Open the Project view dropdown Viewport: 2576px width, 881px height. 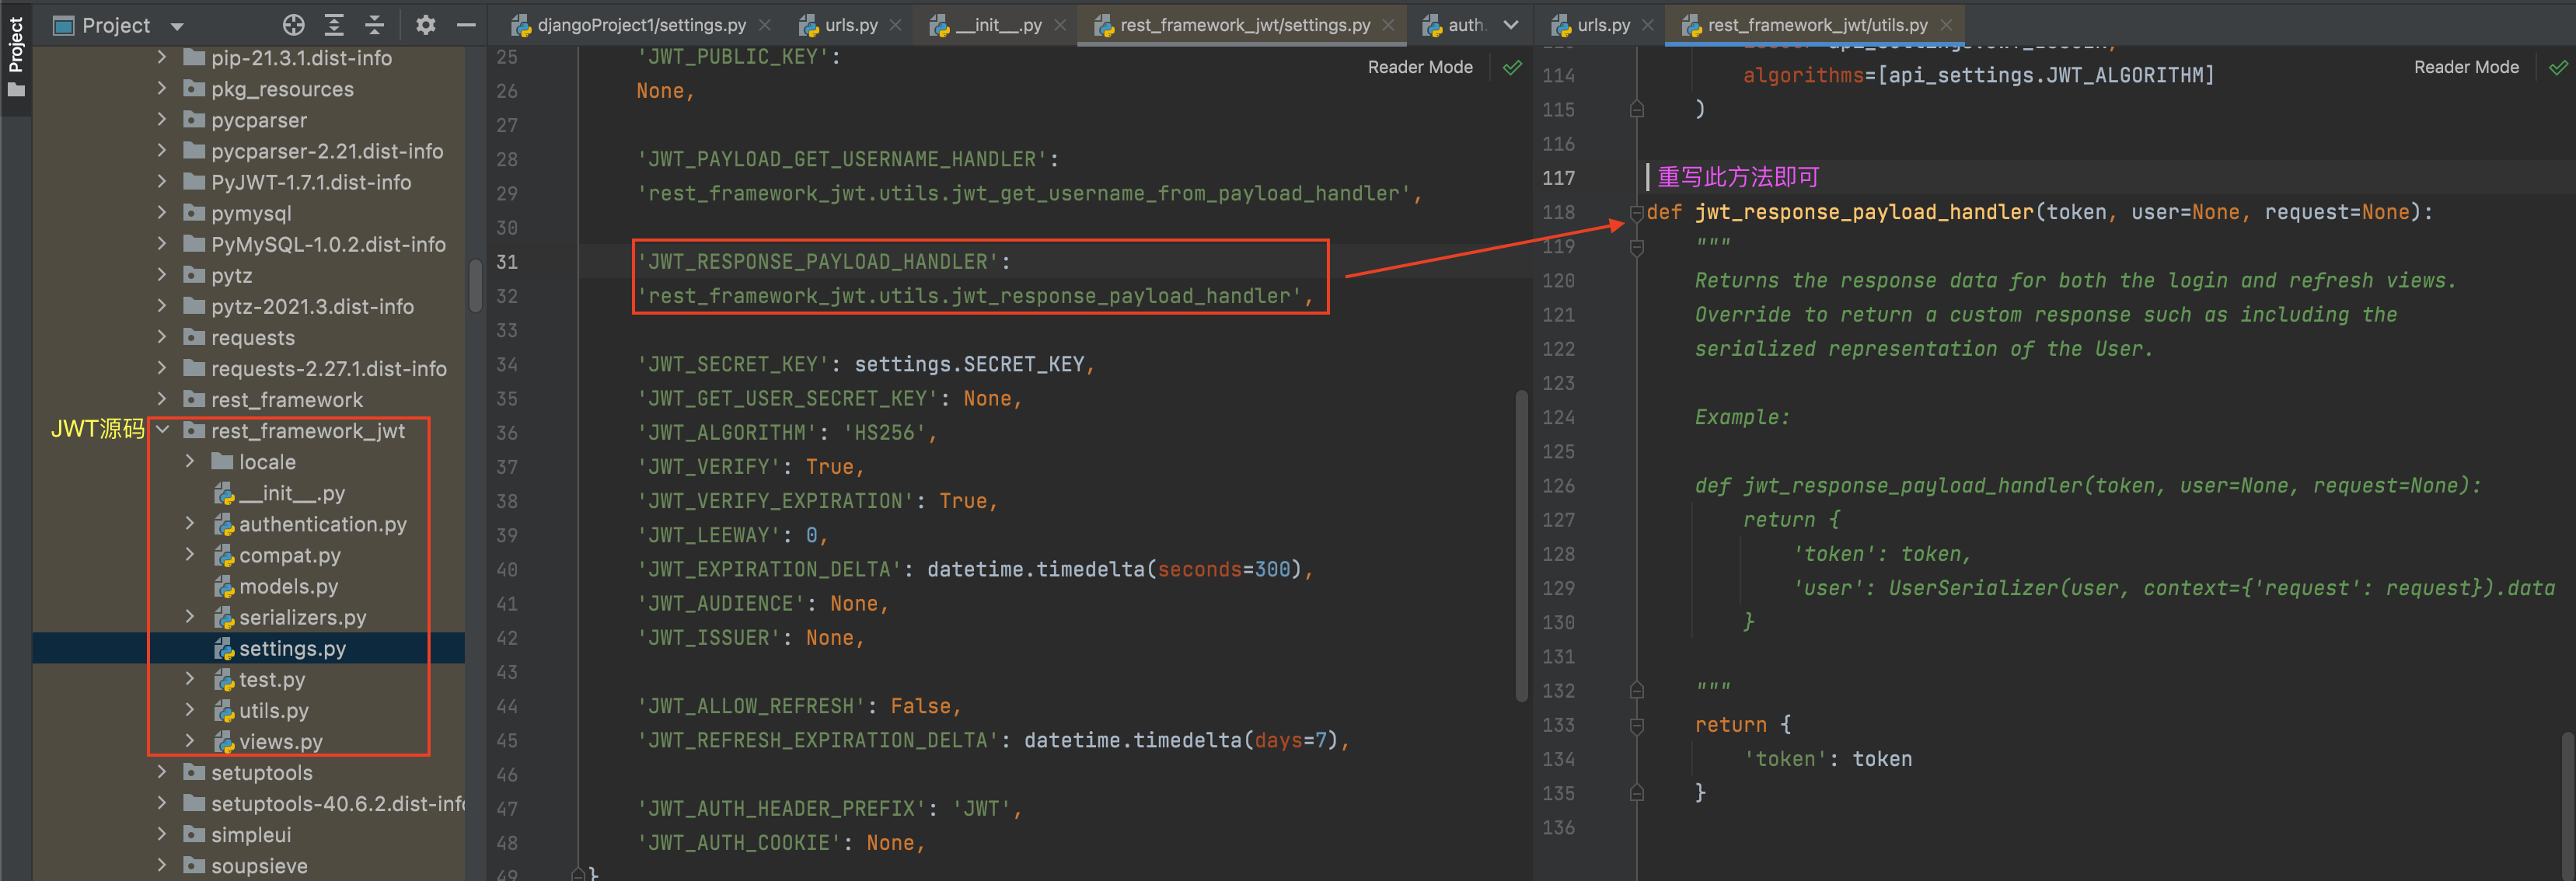[x=177, y=26]
